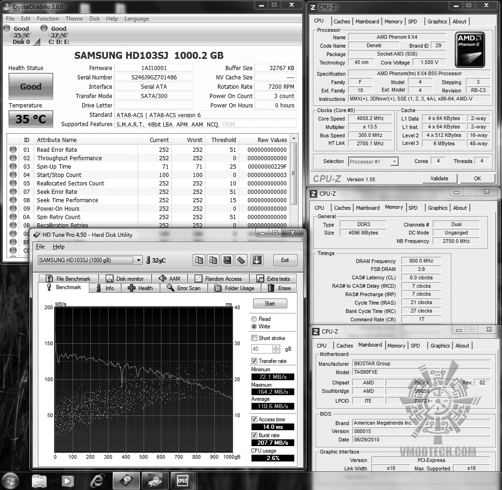Screen dimensions: 502x490
Task: Click the status orb for Read Error Rate
Action: (x=13, y=149)
